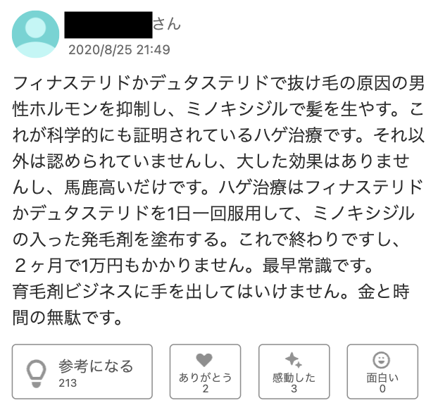Click the さん suffix after the username
This screenshot has height=410, width=438.
[x=168, y=25]
